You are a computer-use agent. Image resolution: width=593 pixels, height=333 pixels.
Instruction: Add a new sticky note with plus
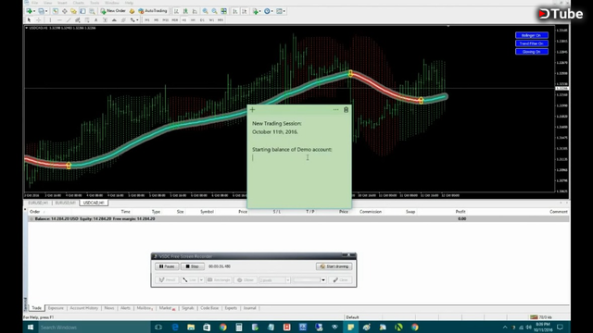coord(253,110)
